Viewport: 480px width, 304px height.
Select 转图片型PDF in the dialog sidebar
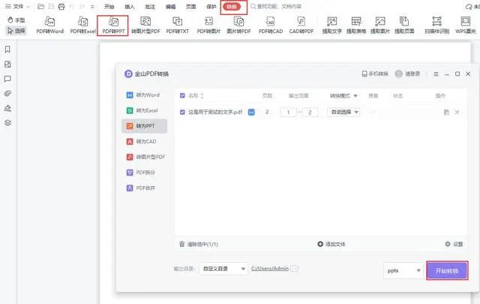pyautogui.click(x=145, y=157)
